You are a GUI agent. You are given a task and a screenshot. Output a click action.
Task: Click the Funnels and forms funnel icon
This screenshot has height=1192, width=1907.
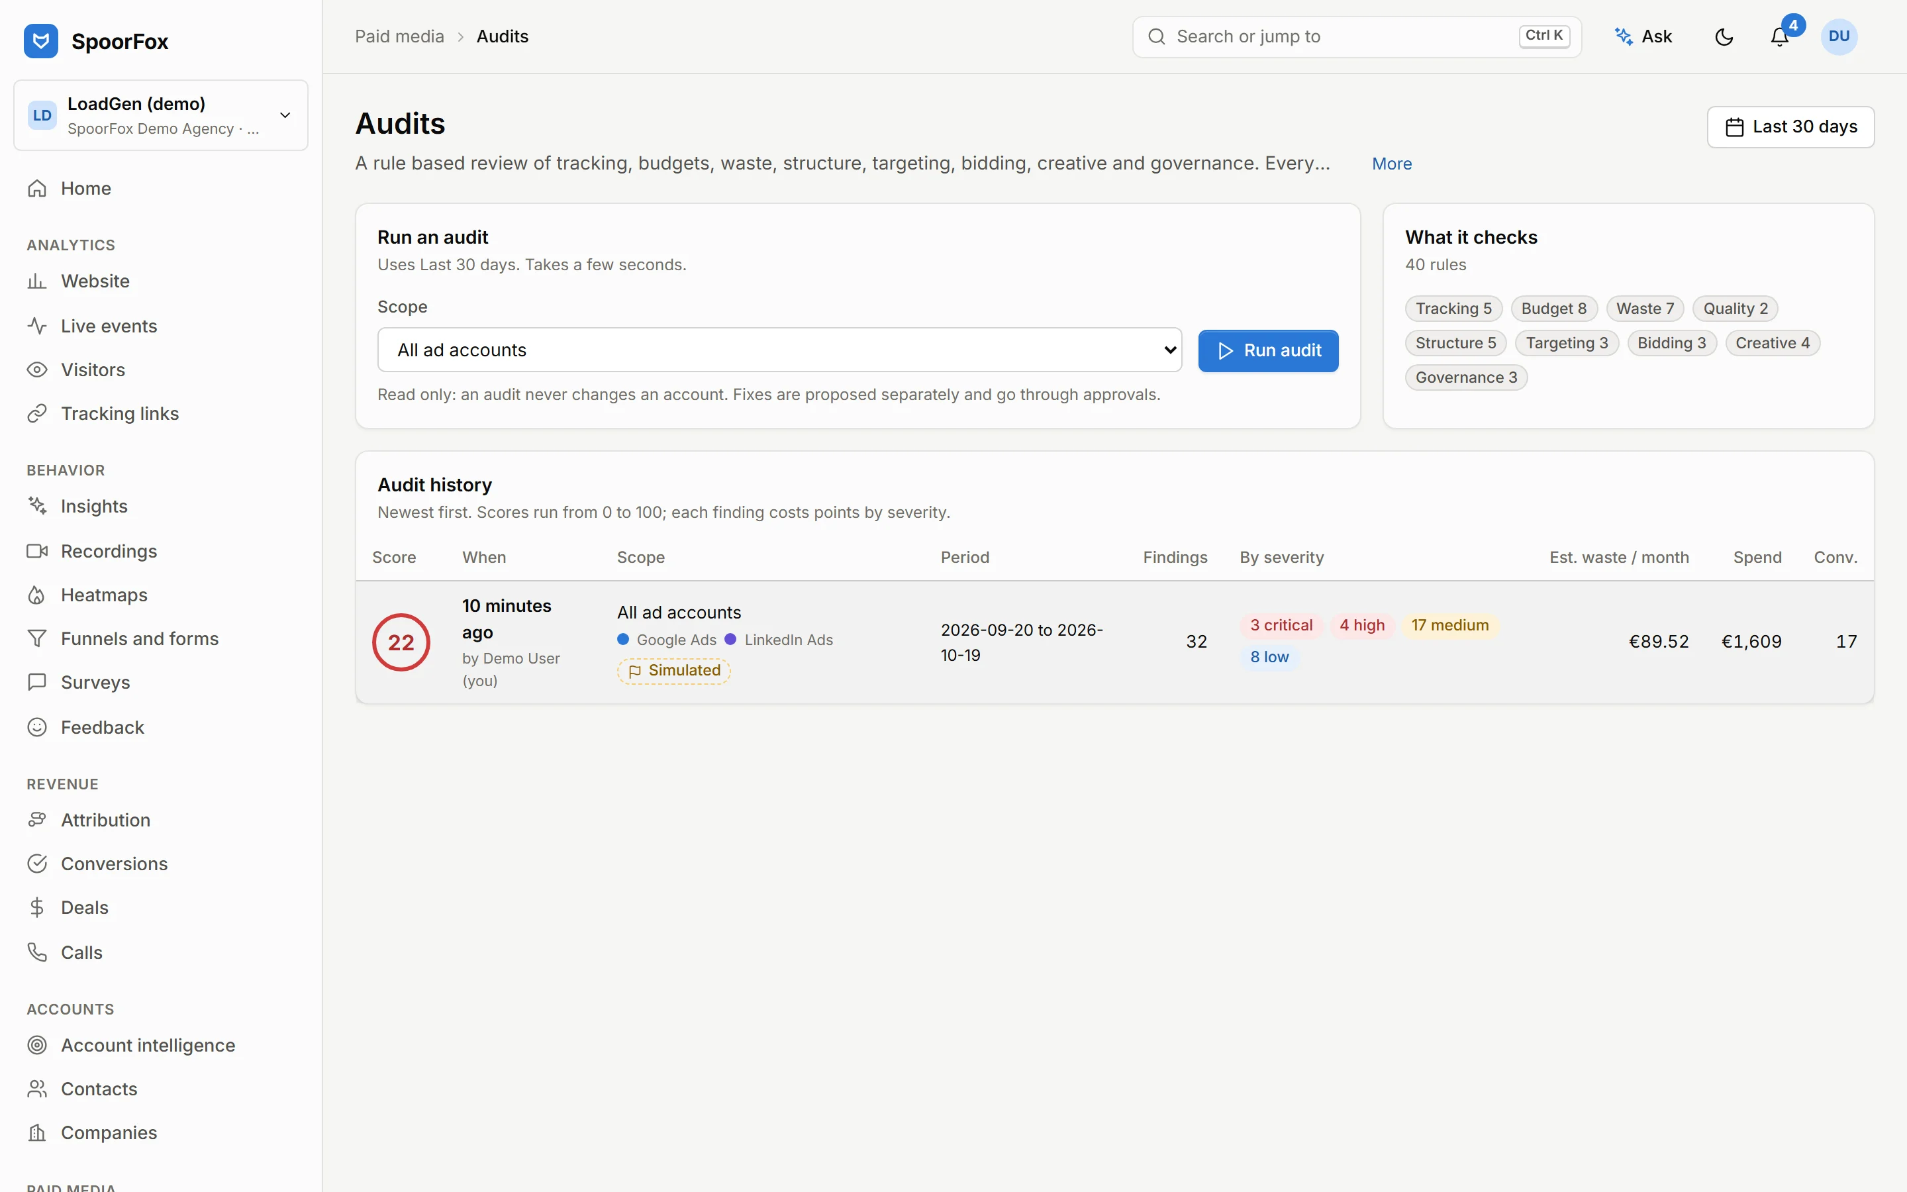37,638
